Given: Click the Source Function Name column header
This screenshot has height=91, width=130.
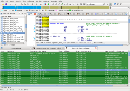Looking at the screenshot, I should (44, 51).
